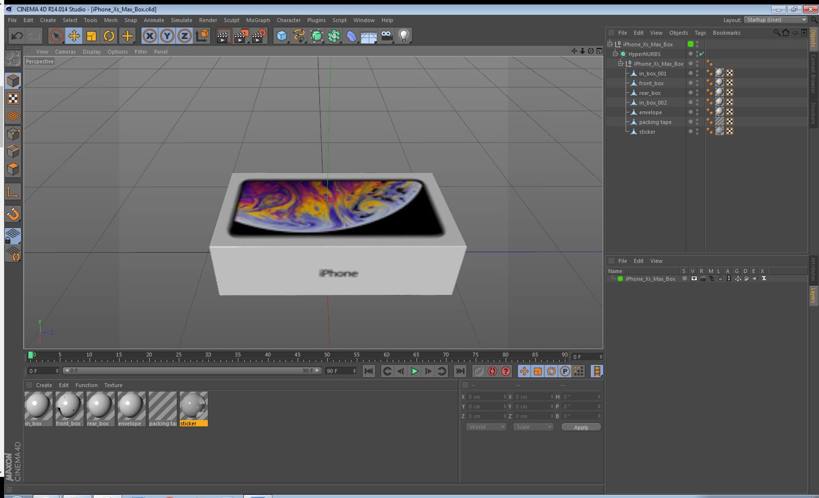Select the Scale tool
819x498 pixels.
91,36
